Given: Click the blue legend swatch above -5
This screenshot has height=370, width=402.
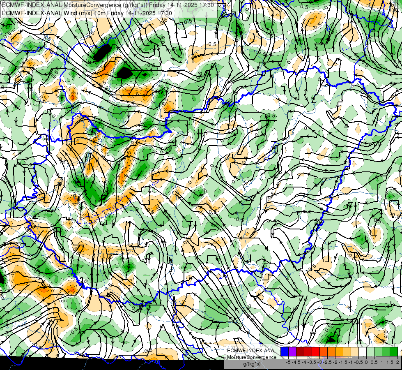Looking at the screenshot, I should click(285, 351).
